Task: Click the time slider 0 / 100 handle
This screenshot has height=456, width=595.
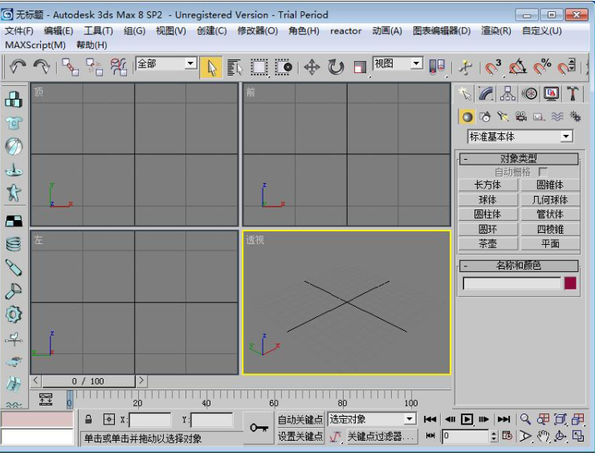Action: coord(88,381)
